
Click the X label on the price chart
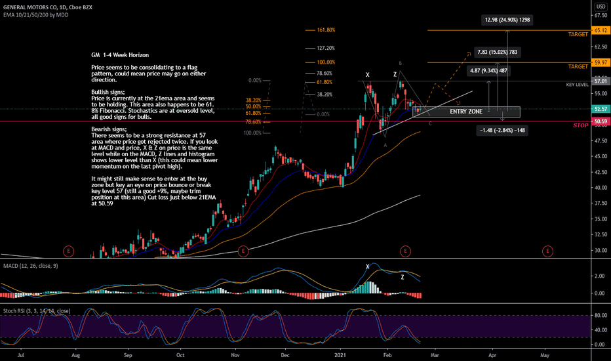tap(368, 75)
